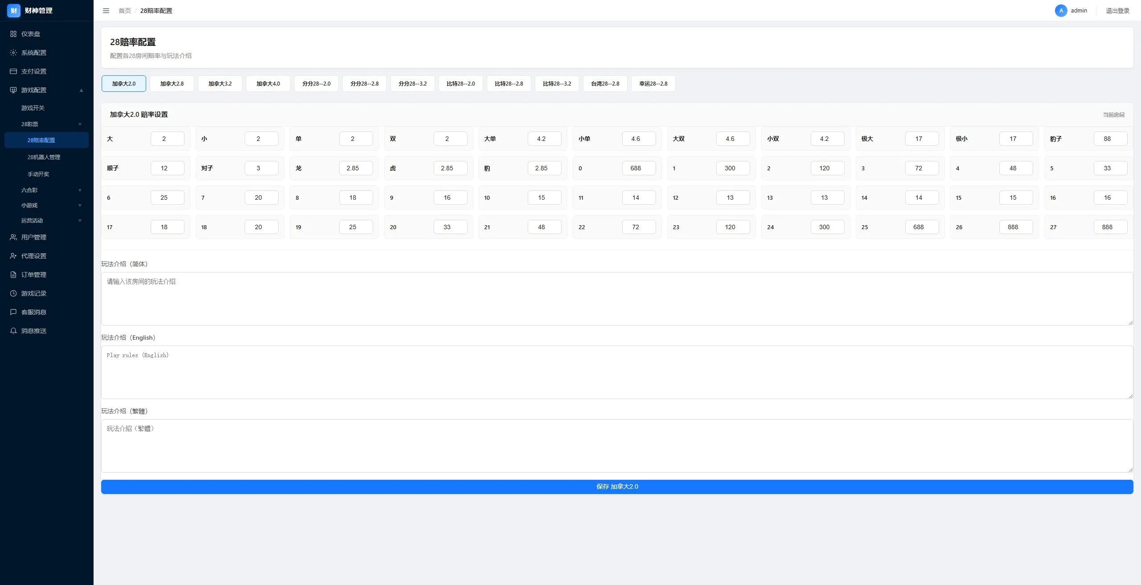The image size is (1141, 585).
Task: Collapse the 28彩票 submenu arrow
Action: (x=80, y=124)
